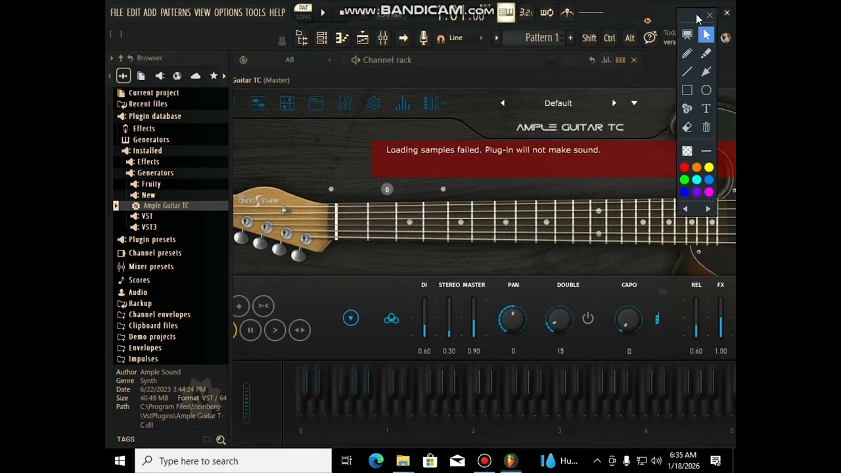Click the add pattern plus button
This screenshot has width=841, height=473.
(x=570, y=38)
